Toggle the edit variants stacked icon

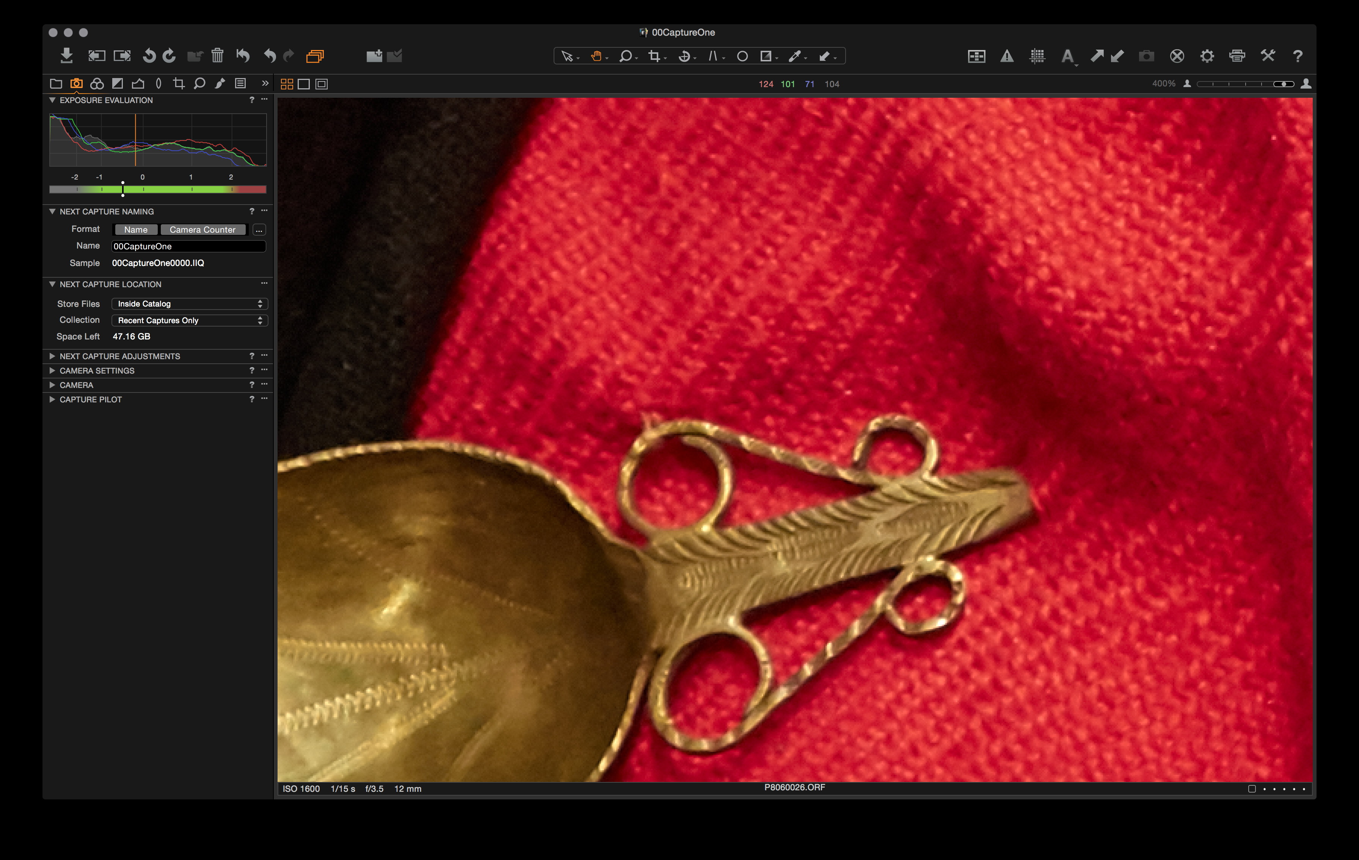315,56
